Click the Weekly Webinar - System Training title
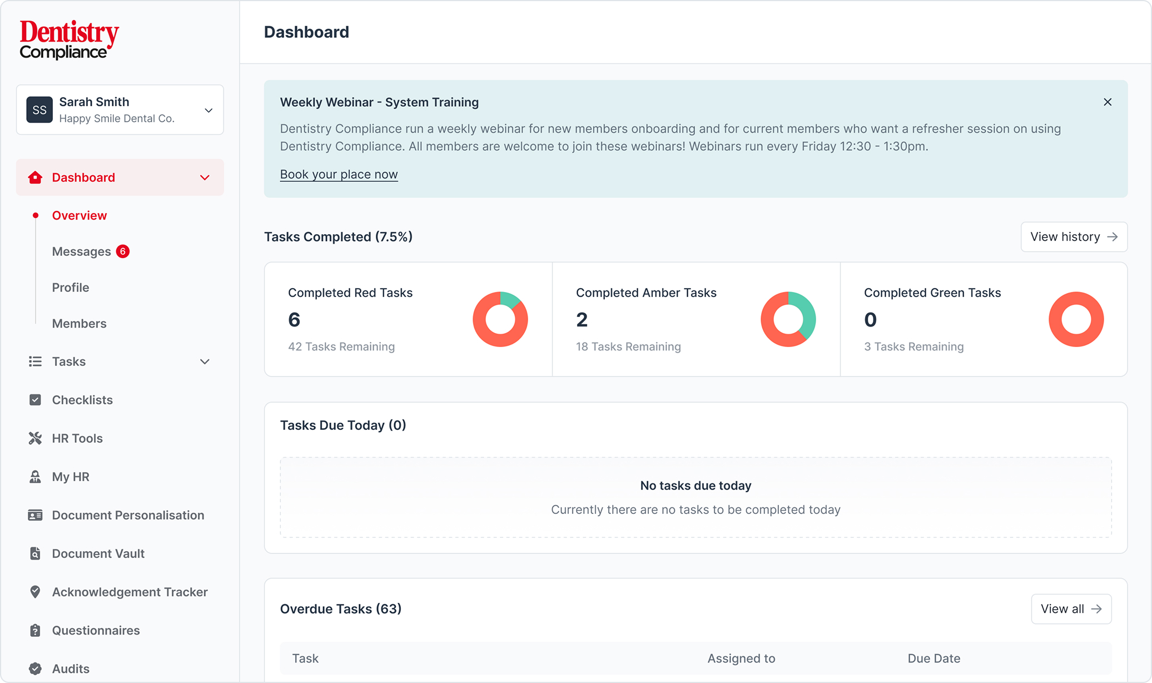This screenshot has height=683, width=1152. pos(379,102)
